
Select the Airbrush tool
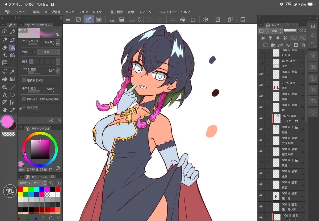pyautogui.click(x=12, y=47)
